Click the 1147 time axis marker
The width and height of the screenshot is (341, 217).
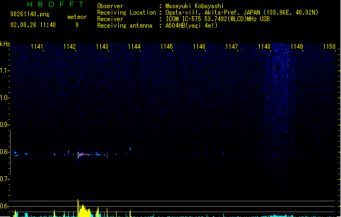[x=231, y=47]
